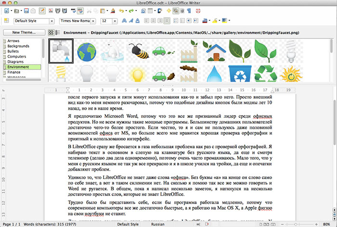Adjust the zoom slider in status bar
337x227 pixels.
[x=296, y=224]
